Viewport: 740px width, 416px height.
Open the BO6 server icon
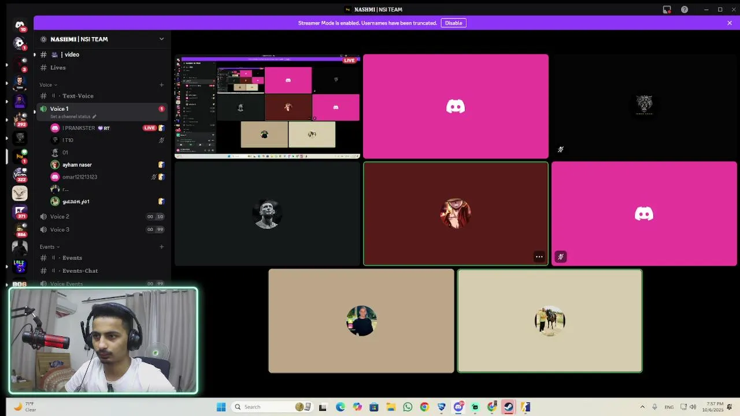click(20, 284)
